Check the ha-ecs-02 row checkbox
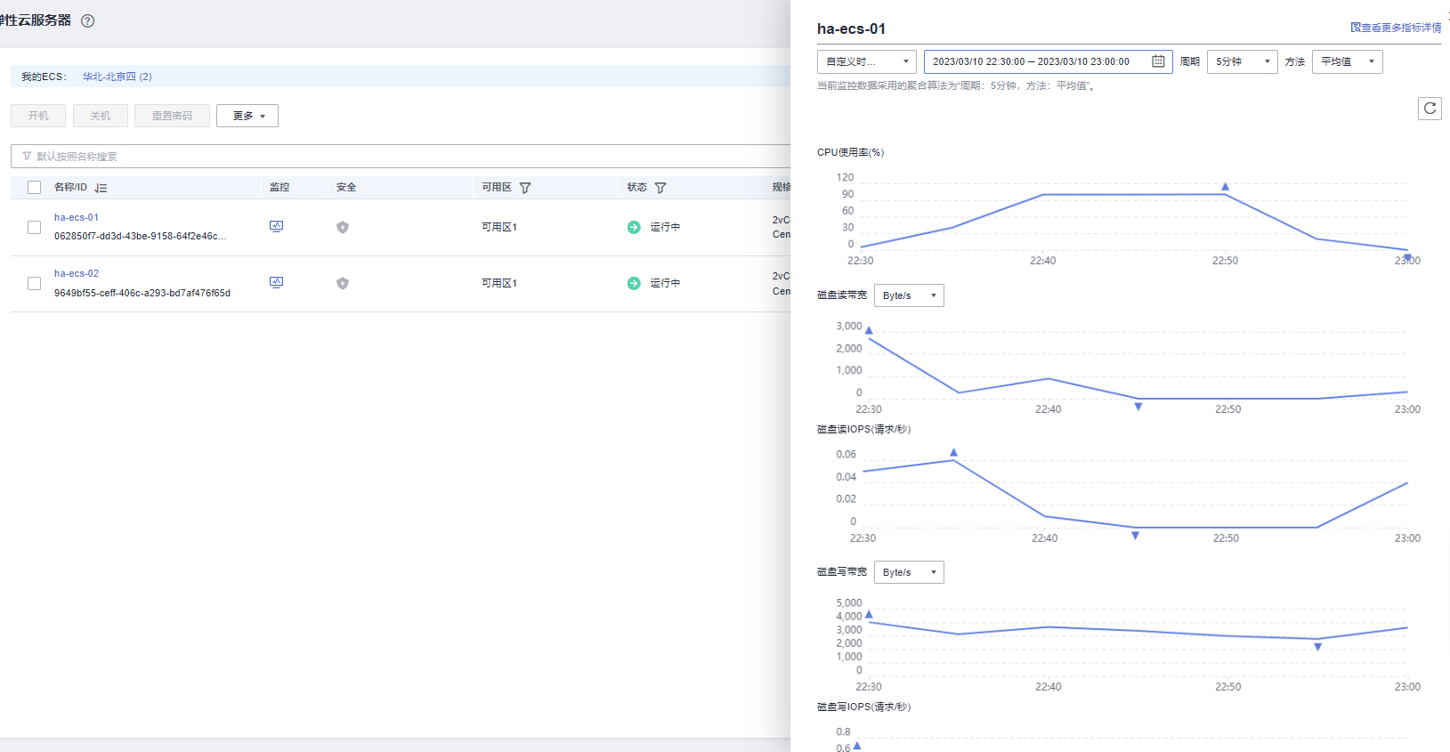This screenshot has height=752, width=1450. click(x=35, y=283)
